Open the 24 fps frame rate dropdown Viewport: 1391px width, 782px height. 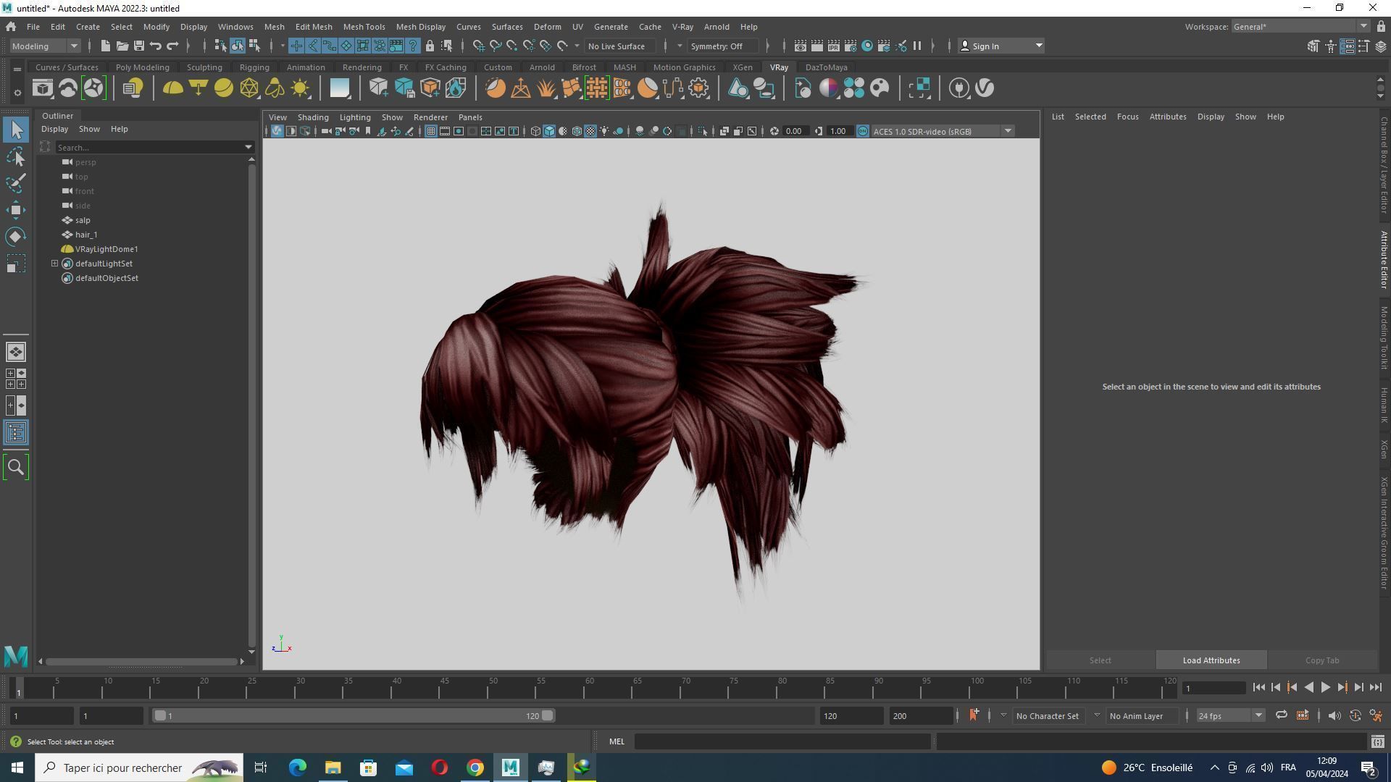tap(1229, 715)
